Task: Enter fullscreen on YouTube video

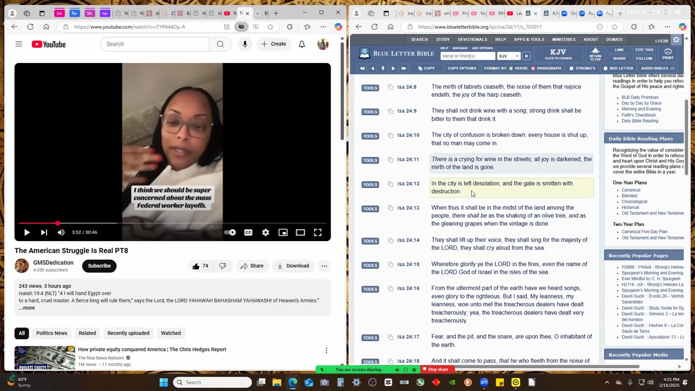Action: click(318, 232)
